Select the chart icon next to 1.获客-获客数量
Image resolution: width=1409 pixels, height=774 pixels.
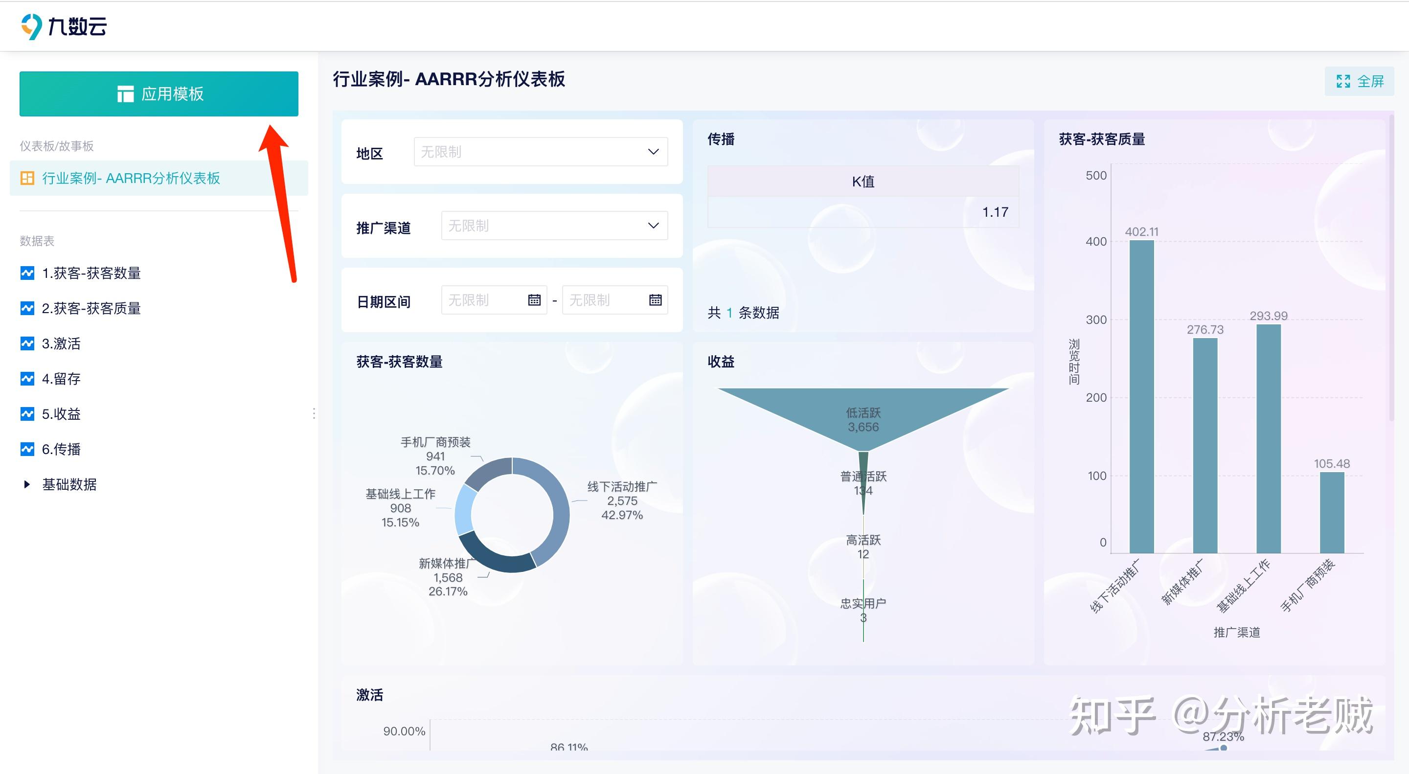(27, 273)
